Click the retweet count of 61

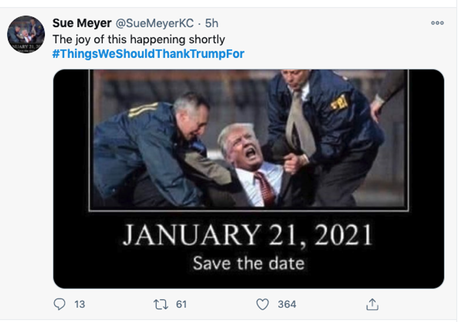(x=181, y=304)
